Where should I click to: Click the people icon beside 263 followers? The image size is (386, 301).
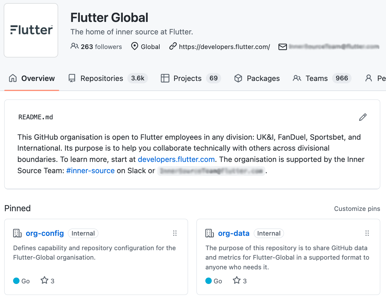point(74,46)
